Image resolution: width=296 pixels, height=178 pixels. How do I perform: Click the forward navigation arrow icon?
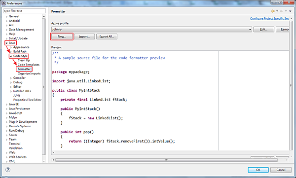pyautogui.click(x=282, y=11)
